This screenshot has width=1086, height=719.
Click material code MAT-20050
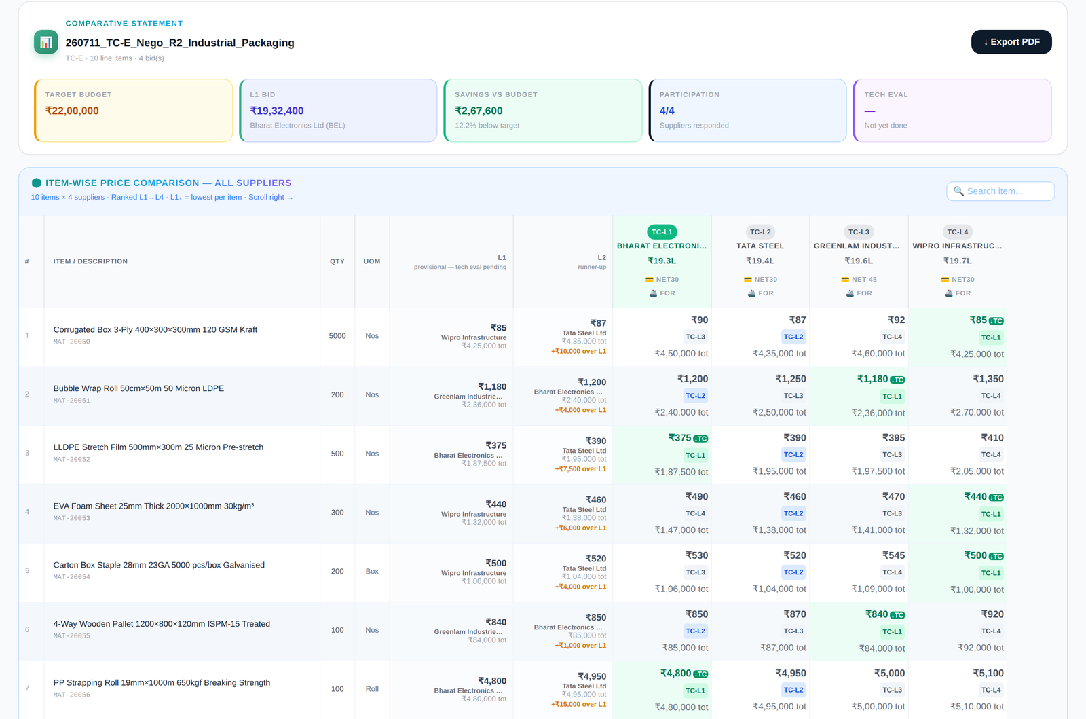[x=72, y=342]
